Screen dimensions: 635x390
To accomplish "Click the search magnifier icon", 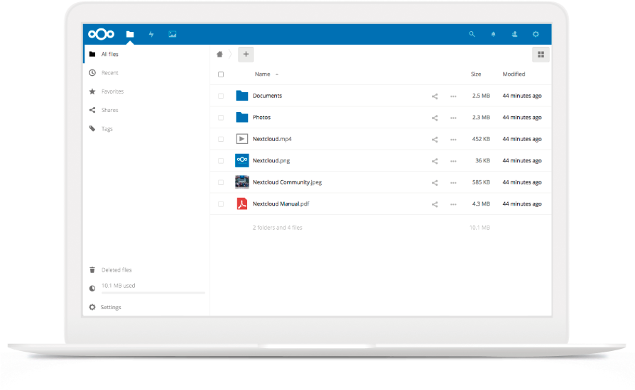I will 472,34.
